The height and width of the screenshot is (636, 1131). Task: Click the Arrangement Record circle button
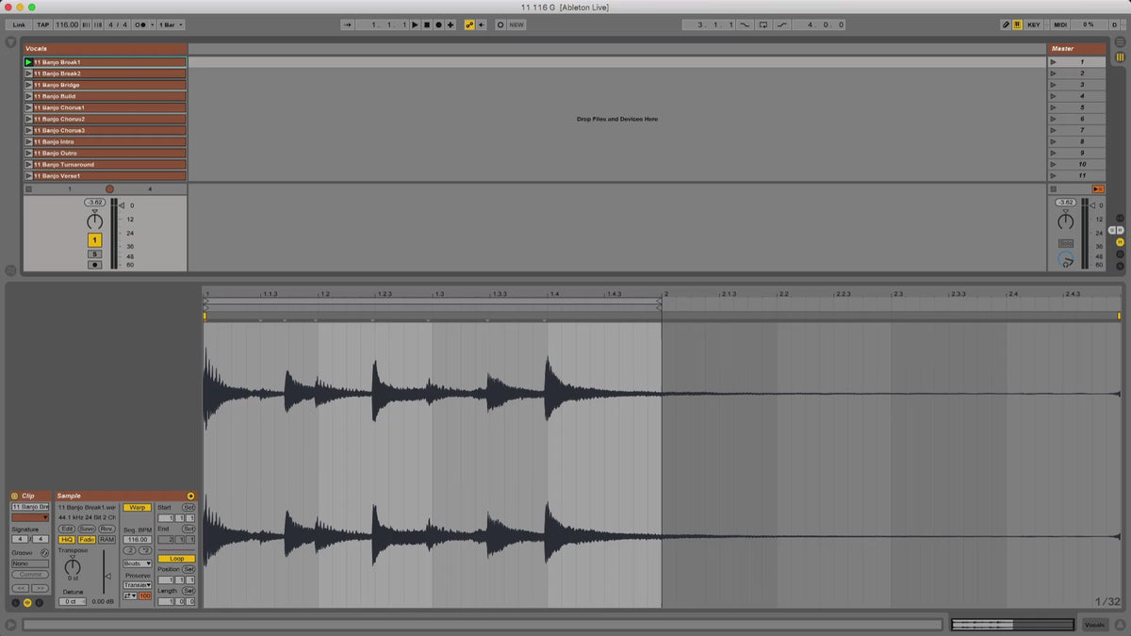[437, 24]
